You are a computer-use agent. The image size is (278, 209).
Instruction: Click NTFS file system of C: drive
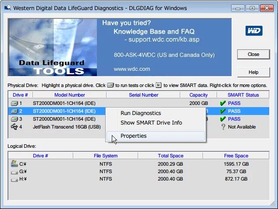[x=106, y=164]
